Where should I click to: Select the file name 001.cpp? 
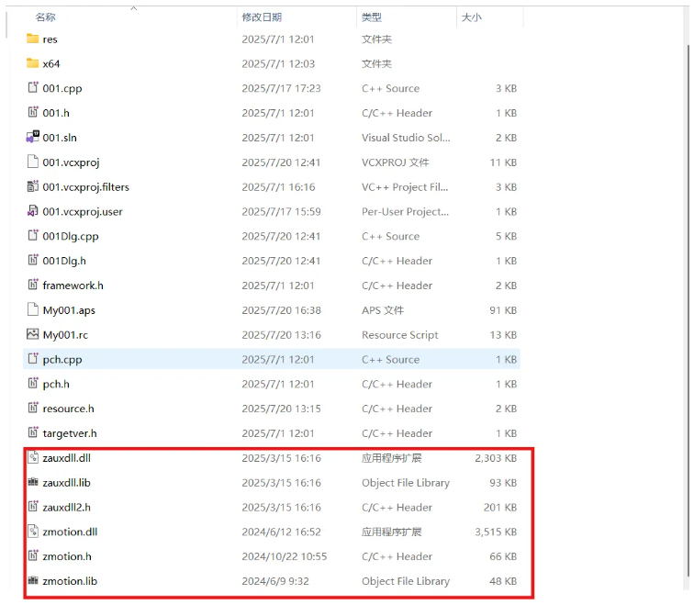pyautogui.click(x=62, y=88)
